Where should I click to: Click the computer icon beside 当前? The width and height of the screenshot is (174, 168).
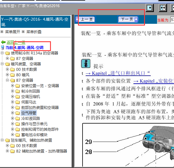2,47
